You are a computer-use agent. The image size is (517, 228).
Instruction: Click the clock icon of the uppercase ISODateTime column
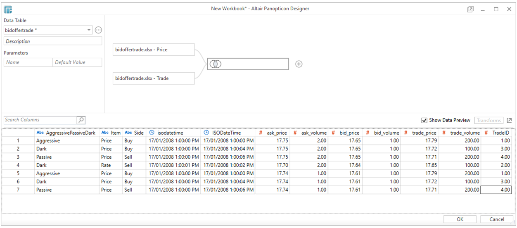pyautogui.click(x=206, y=133)
